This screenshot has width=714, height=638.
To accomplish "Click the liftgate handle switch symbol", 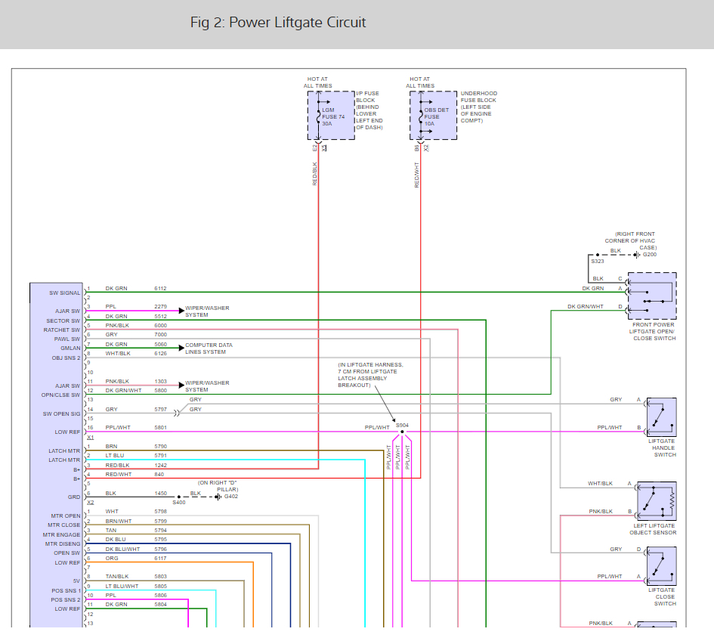I will (x=661, y=417).
